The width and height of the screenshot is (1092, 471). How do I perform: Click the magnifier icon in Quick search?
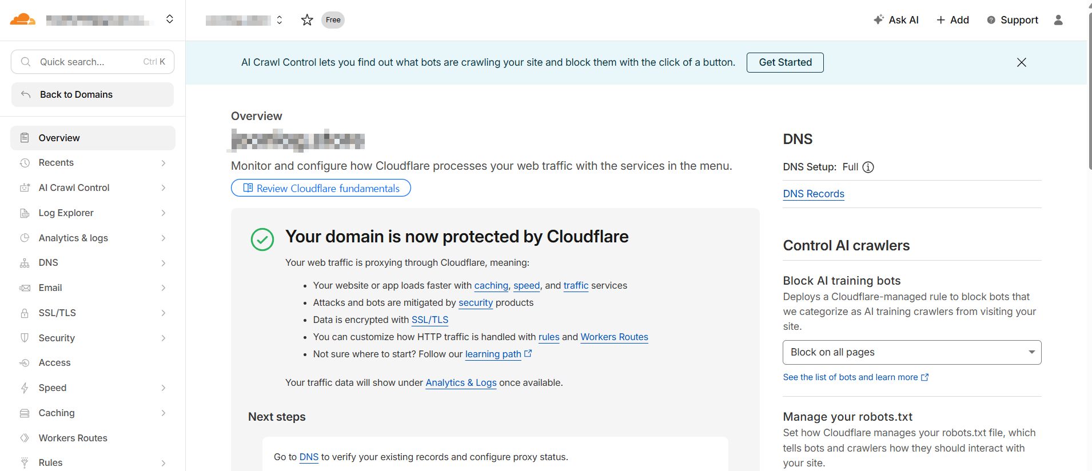[26, 62]
